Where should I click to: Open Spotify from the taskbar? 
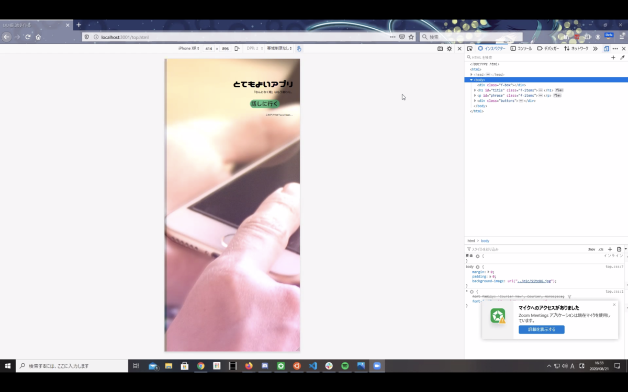(345, 366)
